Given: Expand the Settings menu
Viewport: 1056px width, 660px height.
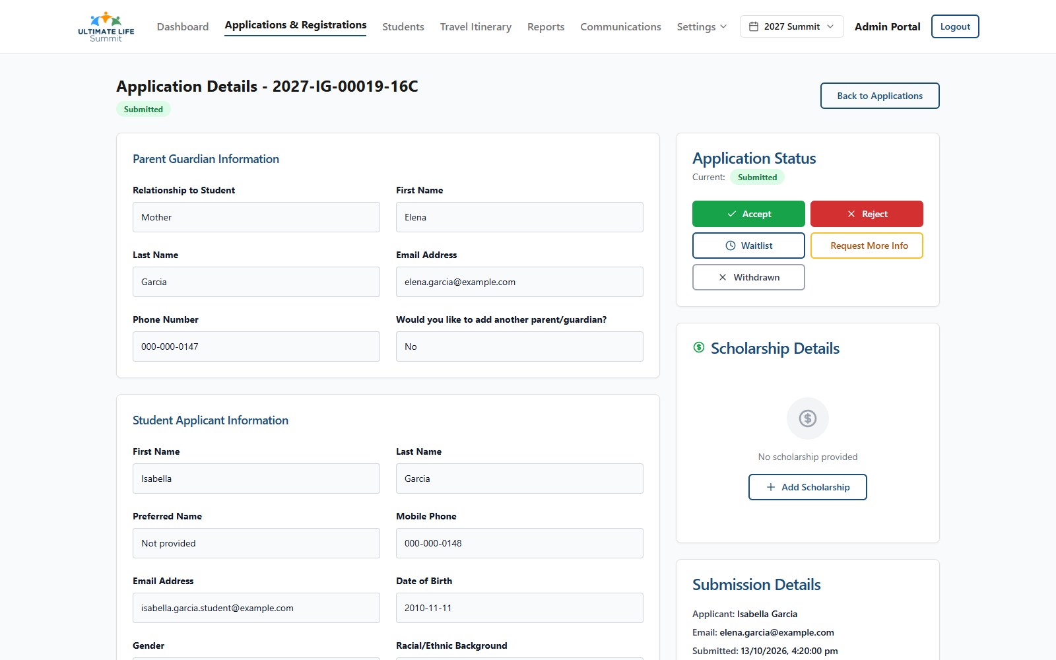Looking at the screenshot, I should coord(702,26).
